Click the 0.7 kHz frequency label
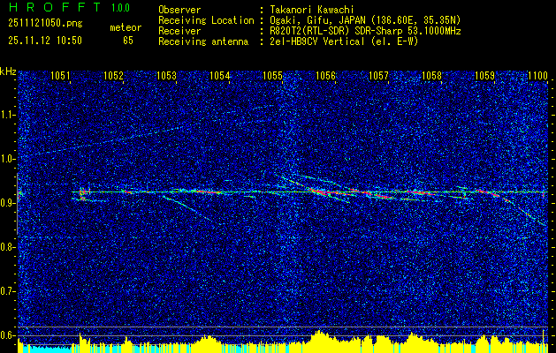This screenshot has width=556, height=353. (8, 291)
